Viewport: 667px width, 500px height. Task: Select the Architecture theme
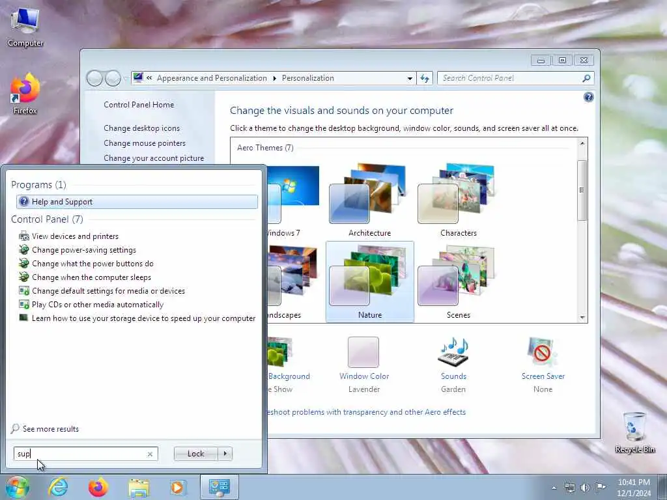point(370,200)
